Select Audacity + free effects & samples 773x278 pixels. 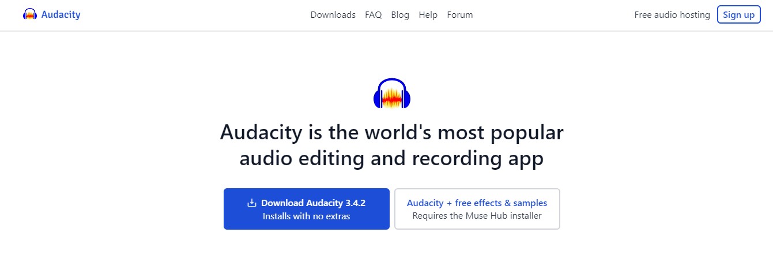coord(477,209)
